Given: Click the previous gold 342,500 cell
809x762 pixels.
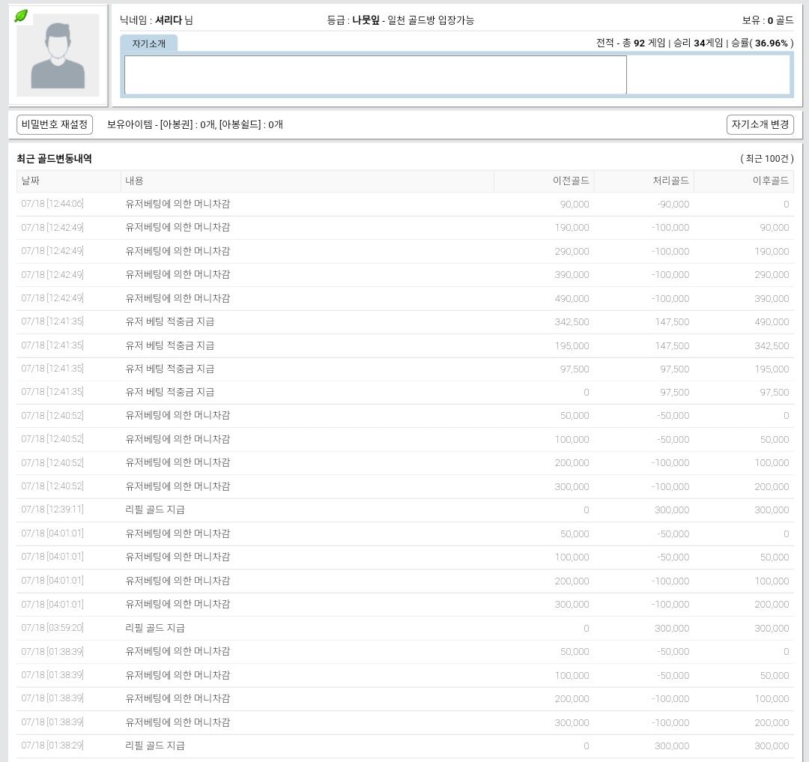Looking at the screenshot, I should (572, 322).
